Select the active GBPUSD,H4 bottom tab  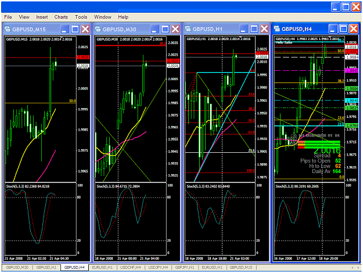pyautogui.click(x=74, y=267)
